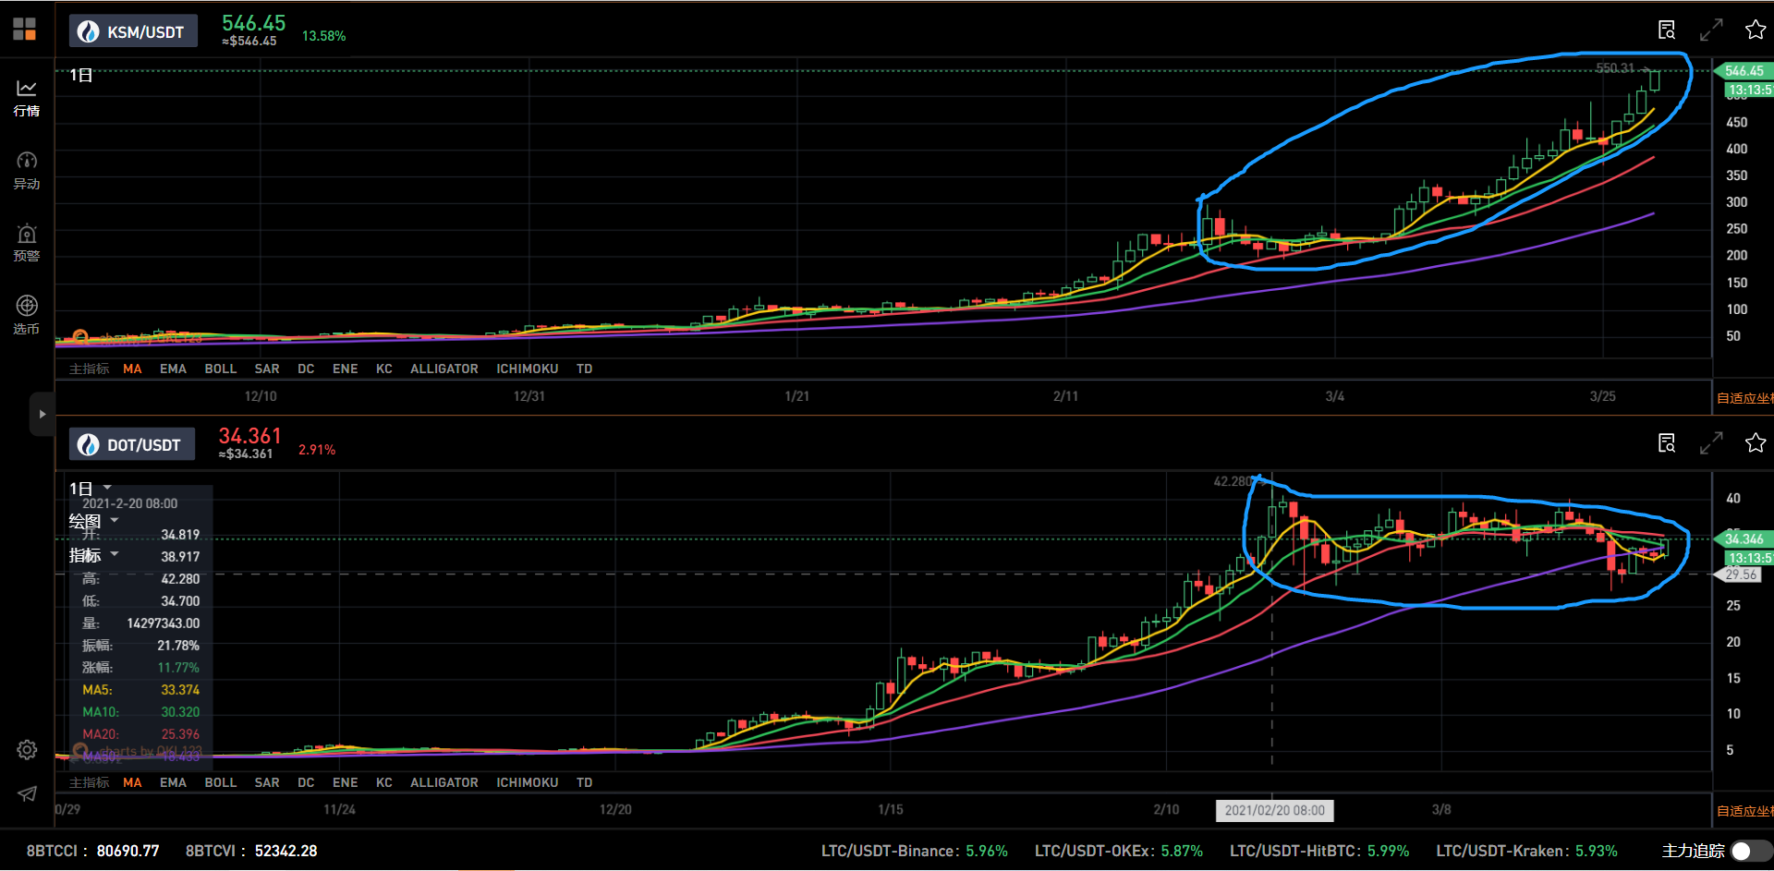The image size is (1774, 871).
Task: Expand the 指标 indicators dropdown
Action: pyautogui.click(x=93, y=555)
